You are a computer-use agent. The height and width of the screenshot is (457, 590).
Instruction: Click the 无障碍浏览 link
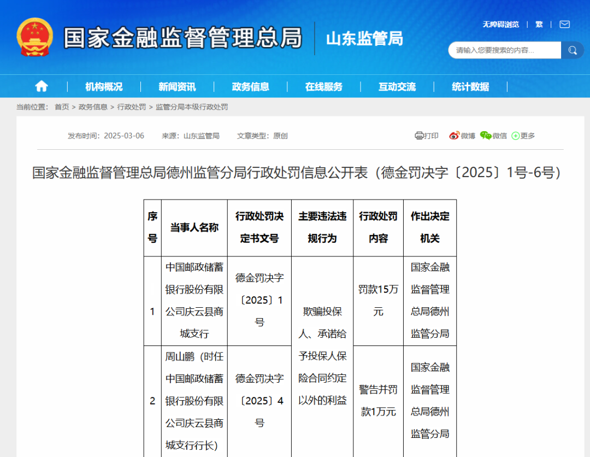coord(501,25)
